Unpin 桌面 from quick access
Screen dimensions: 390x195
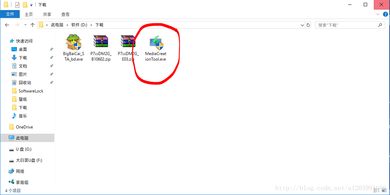coord(51,49)
